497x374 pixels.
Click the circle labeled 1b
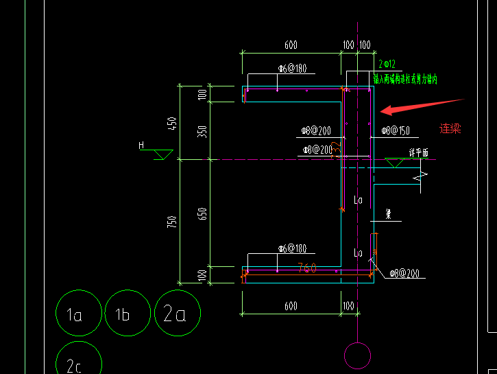128,313
